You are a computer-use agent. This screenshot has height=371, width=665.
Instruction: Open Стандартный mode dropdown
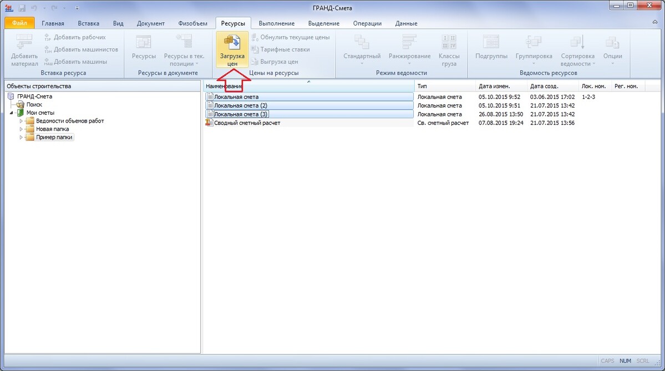coord(362,50)
